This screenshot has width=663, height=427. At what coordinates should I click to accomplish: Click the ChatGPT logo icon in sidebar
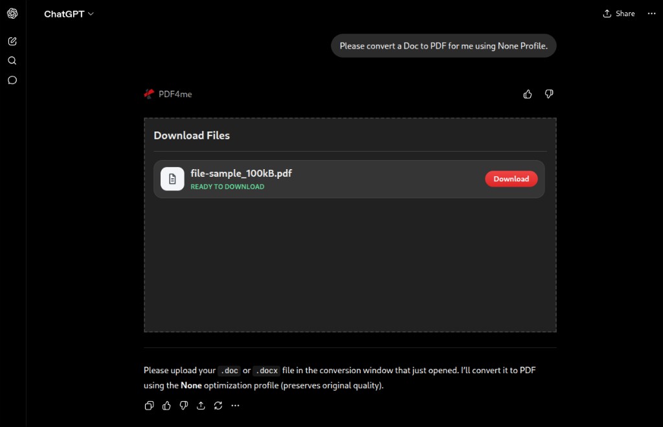click(12, 14)
